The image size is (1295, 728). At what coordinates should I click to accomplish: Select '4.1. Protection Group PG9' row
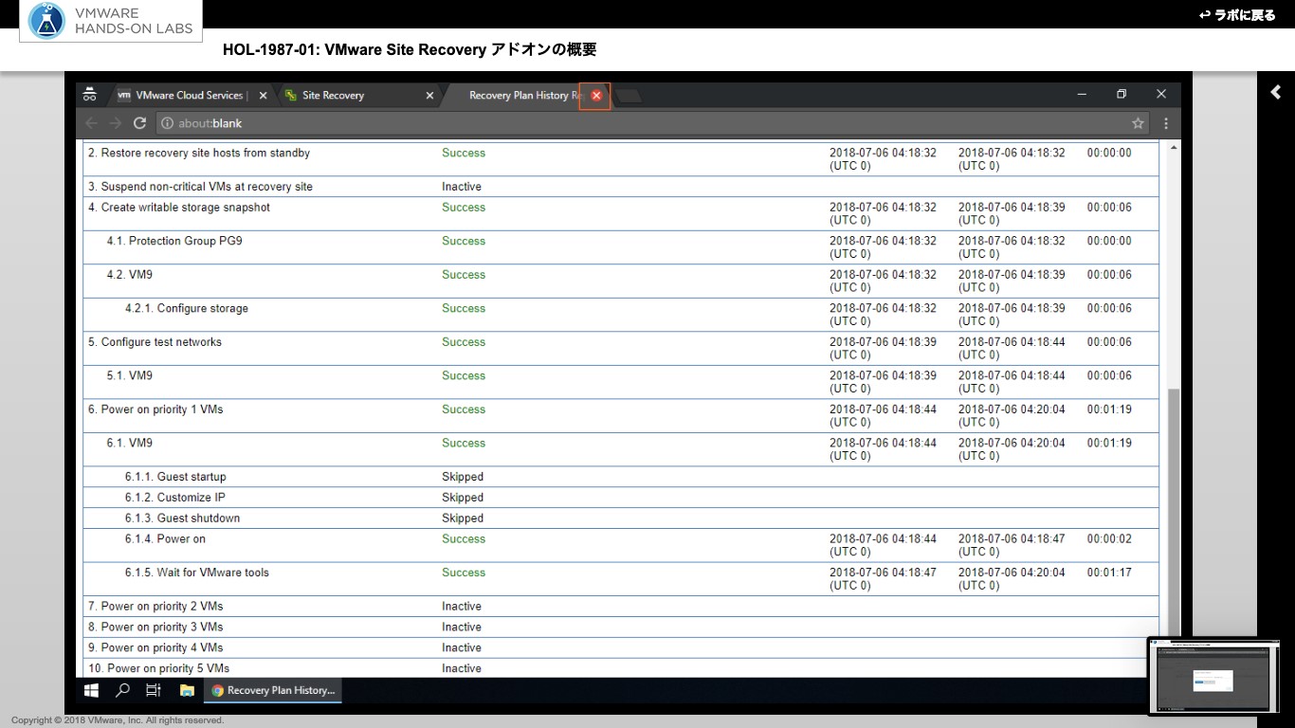(x=621, y=247)
